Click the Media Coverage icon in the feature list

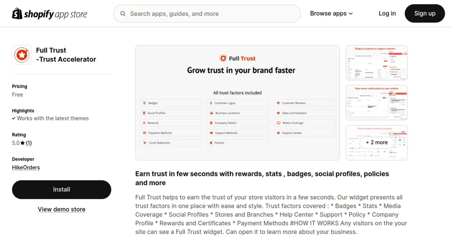click(x=278, y=123)
